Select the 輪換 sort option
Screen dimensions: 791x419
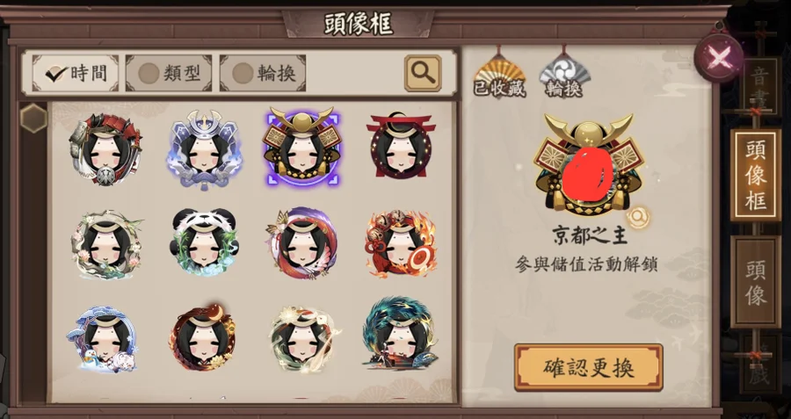[263, 74]
